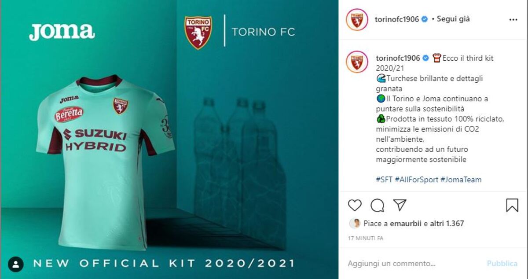The image size is (528, 279).
Task: Open the #JomaTeam hashtag
Action: 461,180
